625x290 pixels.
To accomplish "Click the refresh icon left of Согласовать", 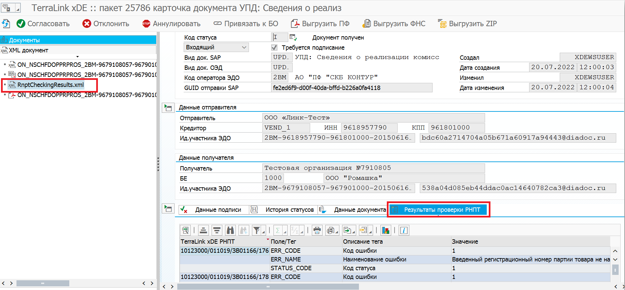I will pos(6,23).
